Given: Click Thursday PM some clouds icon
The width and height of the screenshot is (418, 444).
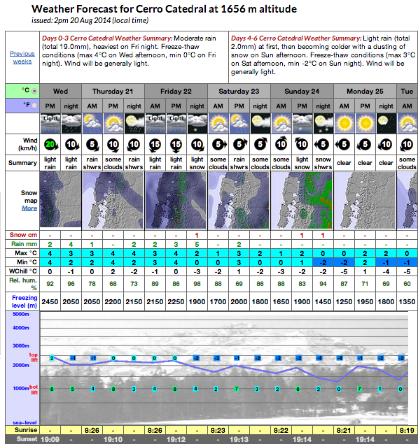Looking at the screenshot, I should click(113, 123).
